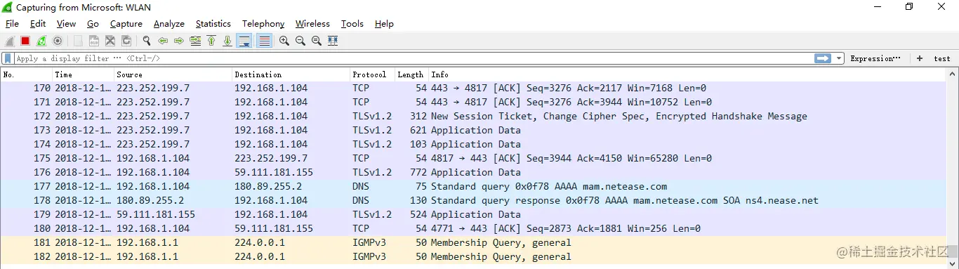This screenshot has width=959, height=269.
Task: Apply the saved 'test' filter button
Action: click(941, 59)
